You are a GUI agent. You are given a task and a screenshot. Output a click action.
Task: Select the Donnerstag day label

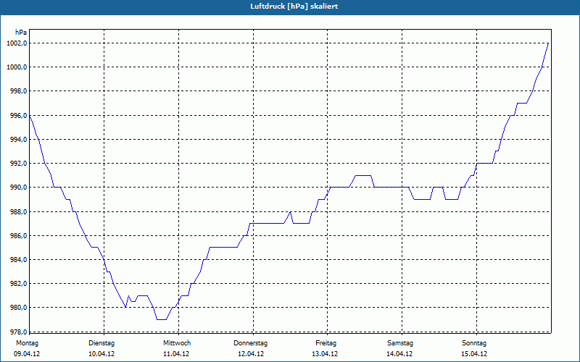click(x=250, y=343)
